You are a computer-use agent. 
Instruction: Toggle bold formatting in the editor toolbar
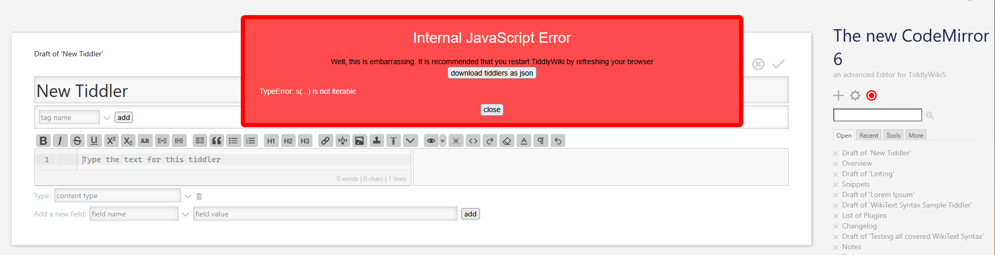43,141
